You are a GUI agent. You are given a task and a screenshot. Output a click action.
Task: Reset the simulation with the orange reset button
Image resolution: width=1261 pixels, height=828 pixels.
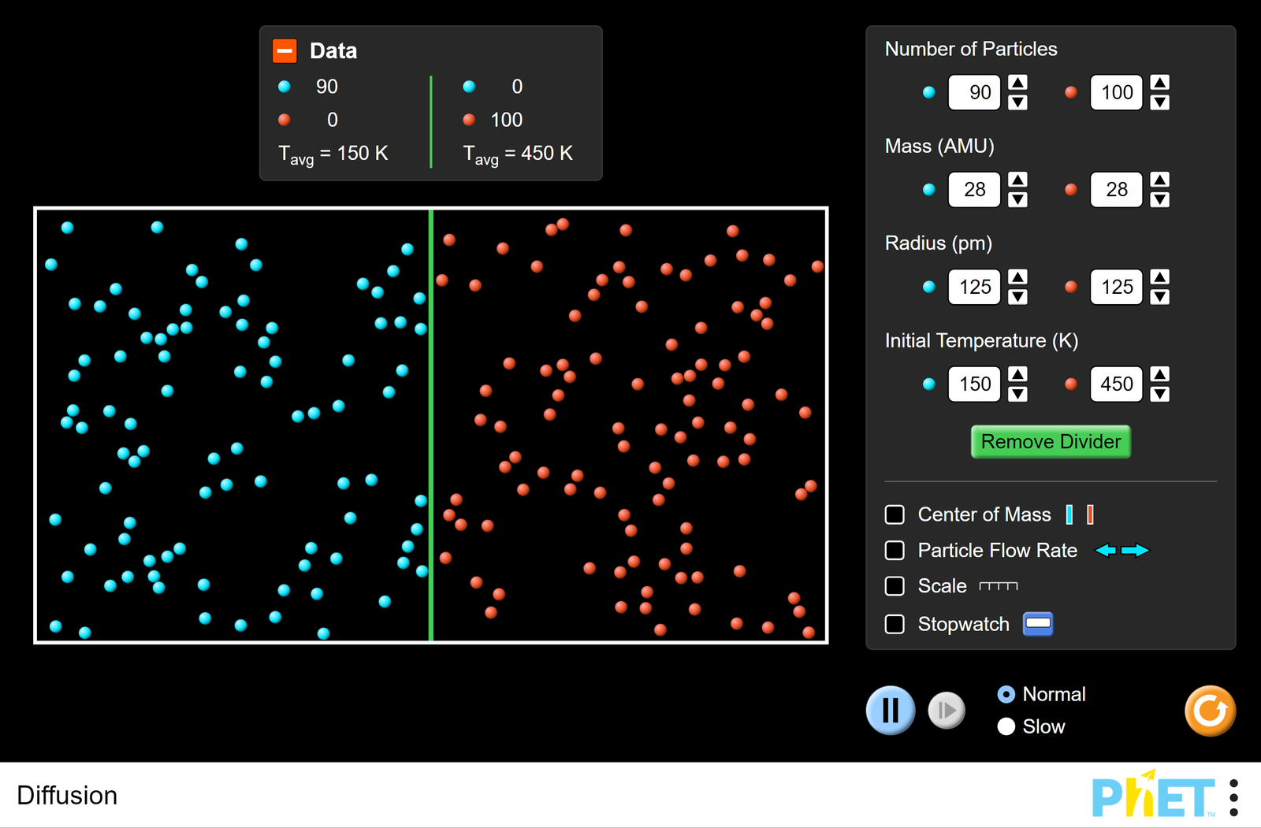click(1209, 710)
